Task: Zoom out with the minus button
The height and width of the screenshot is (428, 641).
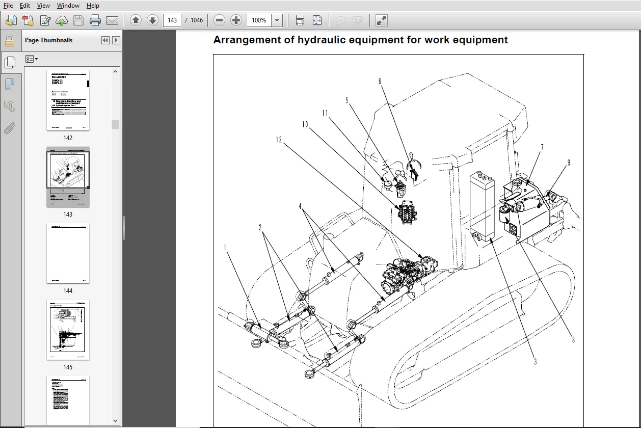Action: [220, 20]
